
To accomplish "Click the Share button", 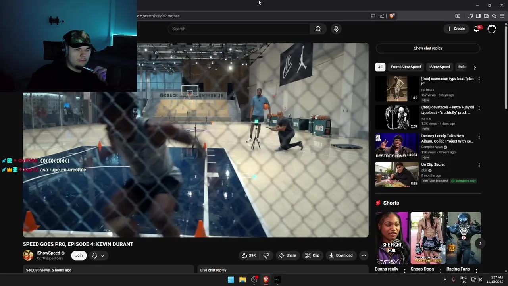I will click(287, 255).
